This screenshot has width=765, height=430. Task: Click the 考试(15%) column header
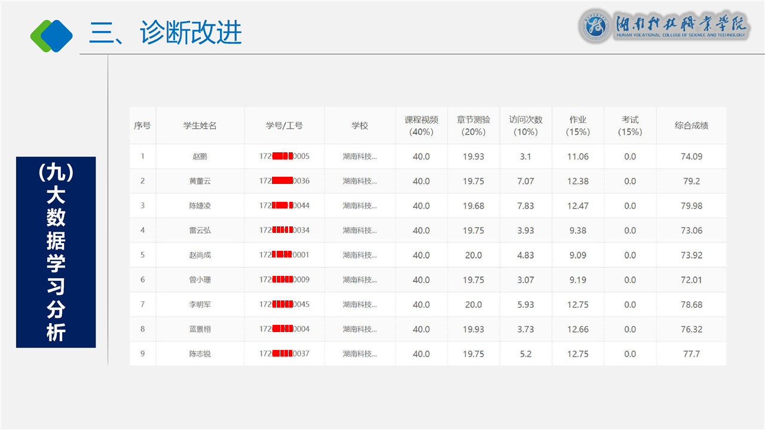630,125
